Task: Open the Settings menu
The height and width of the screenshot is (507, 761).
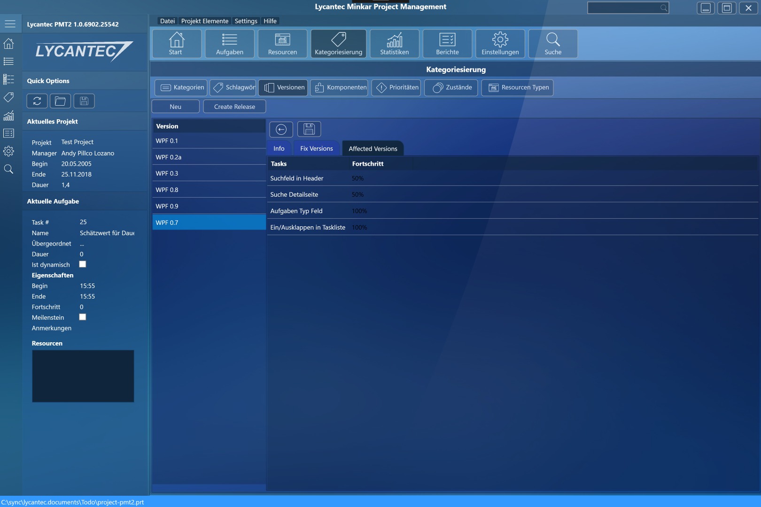Action: pyautogui.click(x=246, y=21)
